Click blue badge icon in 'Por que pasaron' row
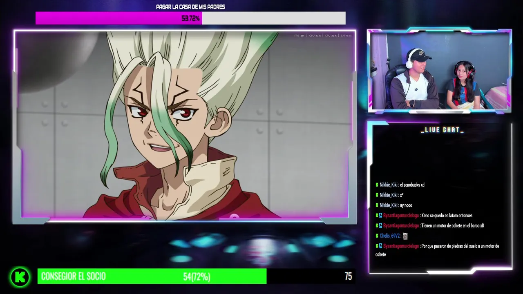 (381, 246)
